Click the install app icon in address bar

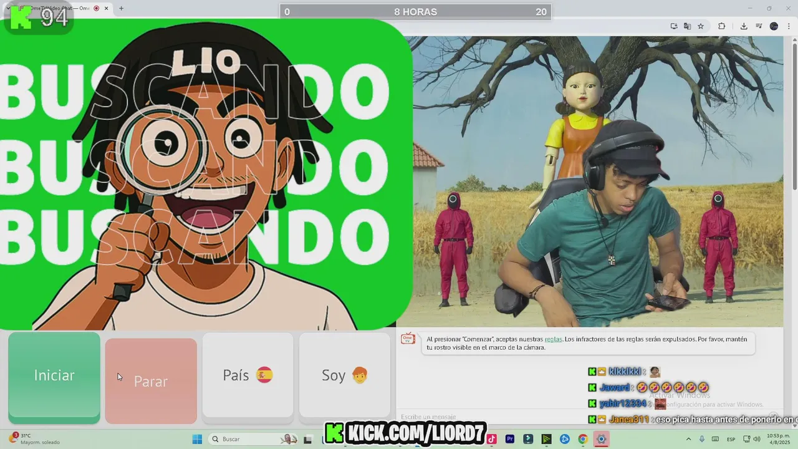point(674,26)
